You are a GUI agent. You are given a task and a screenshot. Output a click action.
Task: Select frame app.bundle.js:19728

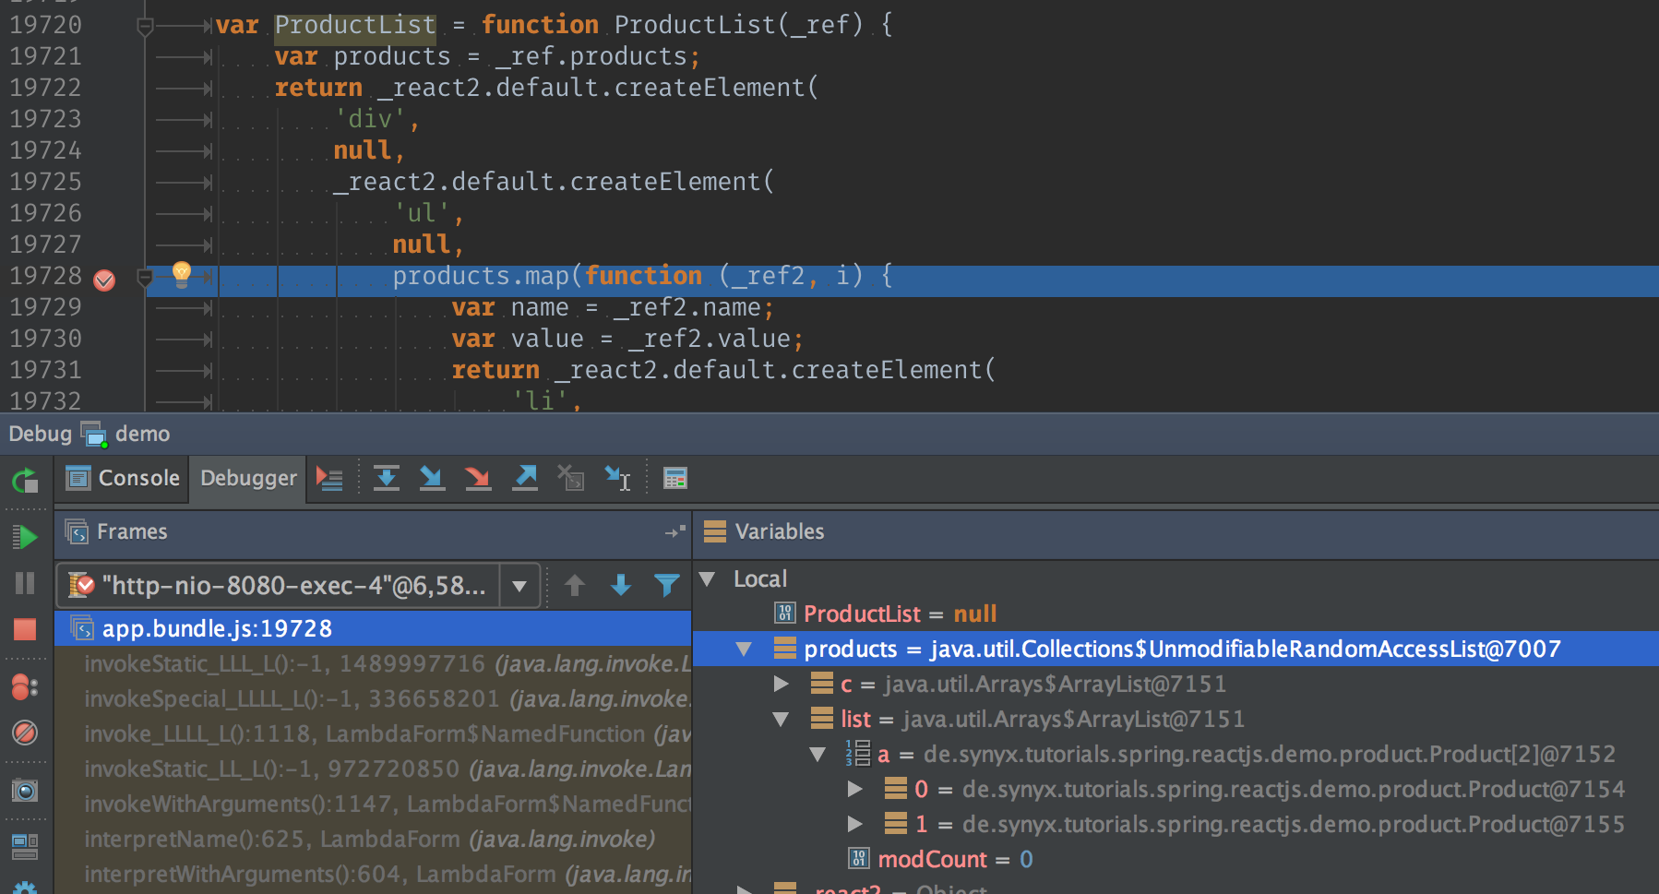pyautogui.click(x=373, y=628)
